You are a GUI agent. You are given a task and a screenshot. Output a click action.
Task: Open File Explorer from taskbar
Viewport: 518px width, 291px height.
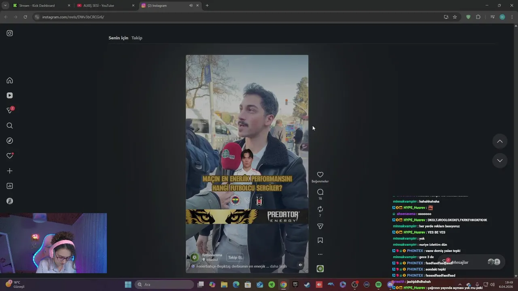(224, 285)
